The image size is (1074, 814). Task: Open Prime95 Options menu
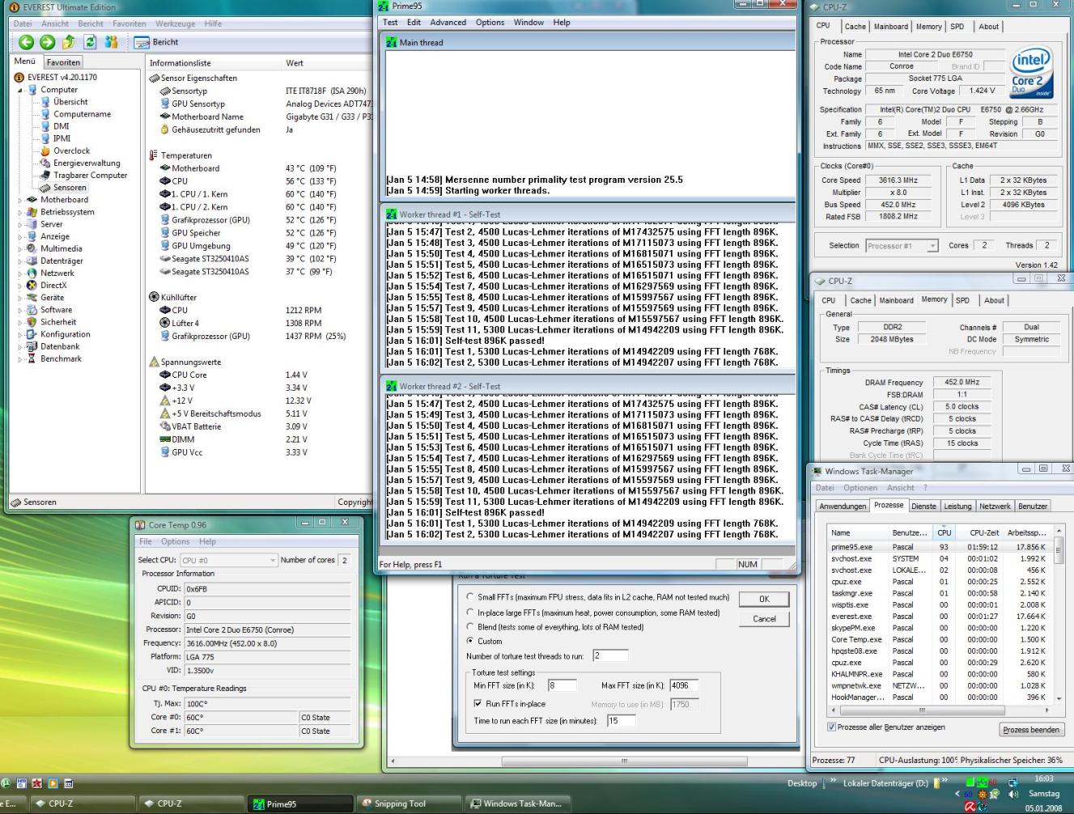click(x=490, y=23)
